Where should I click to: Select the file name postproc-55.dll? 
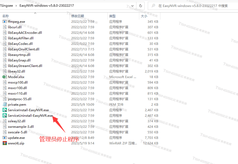20,99
